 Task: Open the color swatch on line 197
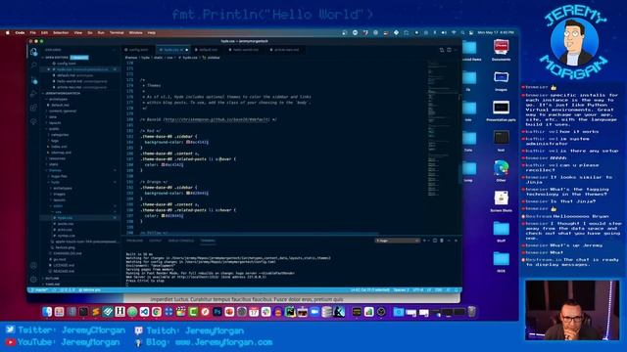(x=164, y=215)
